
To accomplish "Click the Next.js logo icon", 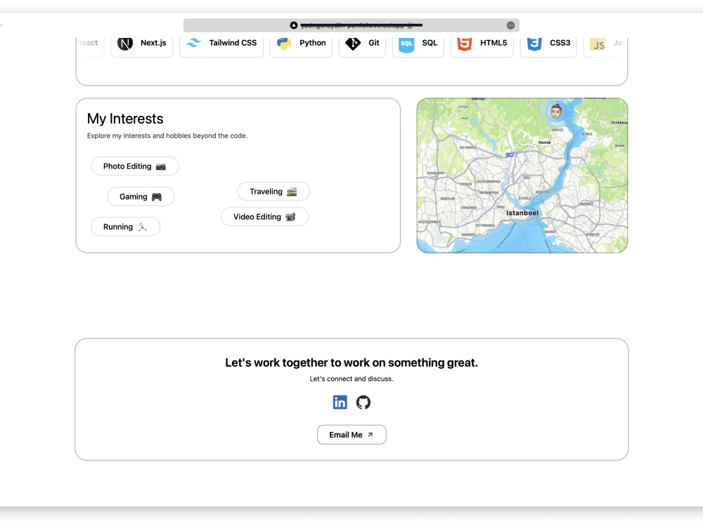I will pyautogui.click(x=125, y=43).
